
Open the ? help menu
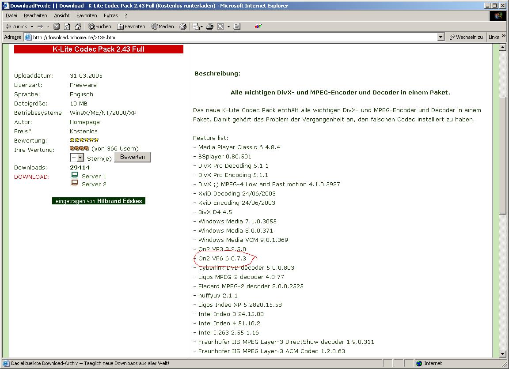[126, 15]
